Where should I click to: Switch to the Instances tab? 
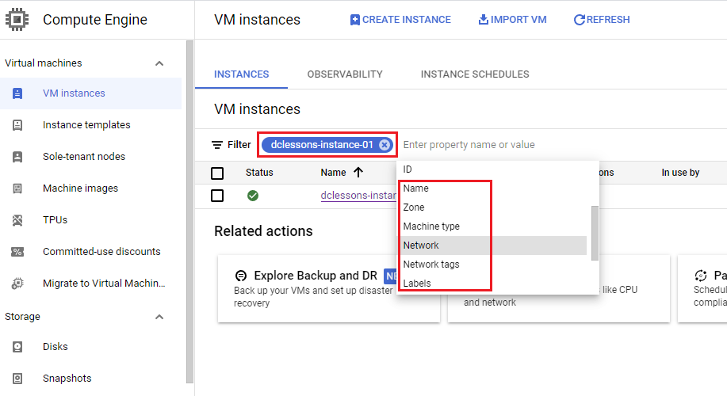(241, 74)
